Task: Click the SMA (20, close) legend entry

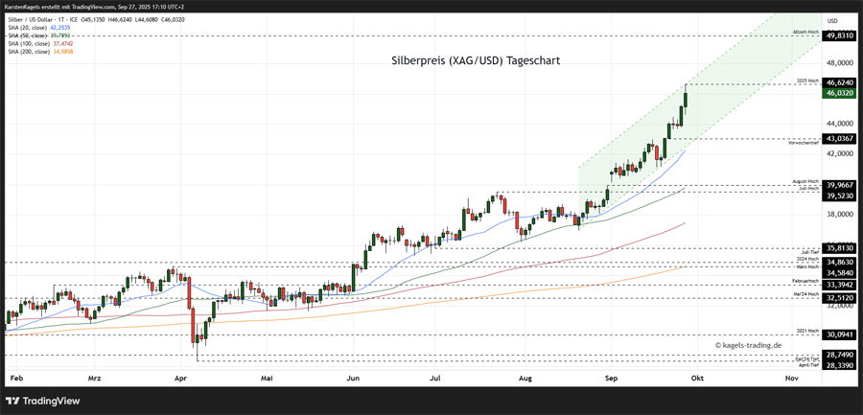Action: 31,28
